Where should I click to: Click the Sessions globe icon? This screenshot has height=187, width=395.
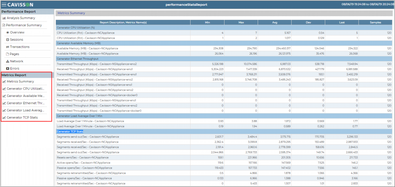tap(8, 40)
